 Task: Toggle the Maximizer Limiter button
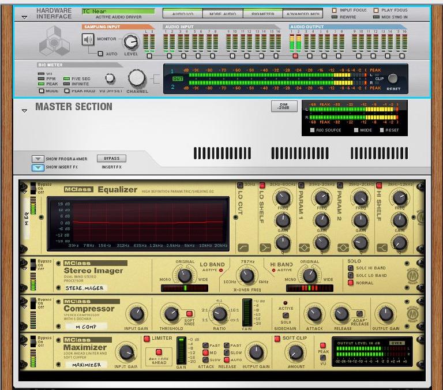[x=147, y=339]
